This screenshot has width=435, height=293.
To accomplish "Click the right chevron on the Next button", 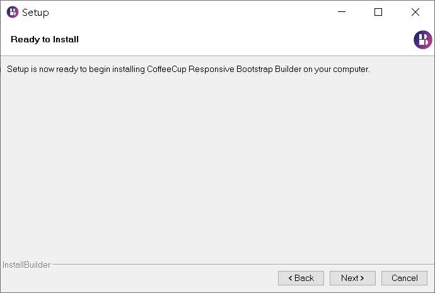I will tap(362, 278).
